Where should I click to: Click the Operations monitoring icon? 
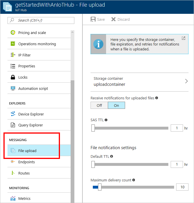(x=13, y=44)
